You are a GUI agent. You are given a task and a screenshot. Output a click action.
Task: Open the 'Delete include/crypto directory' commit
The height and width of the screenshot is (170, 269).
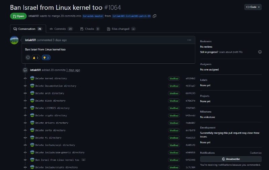pos(56,167)
